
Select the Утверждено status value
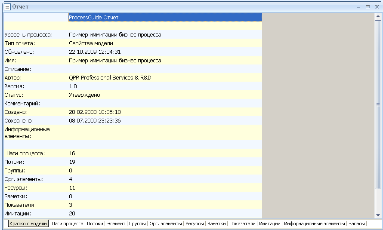[x=84, y=95]
